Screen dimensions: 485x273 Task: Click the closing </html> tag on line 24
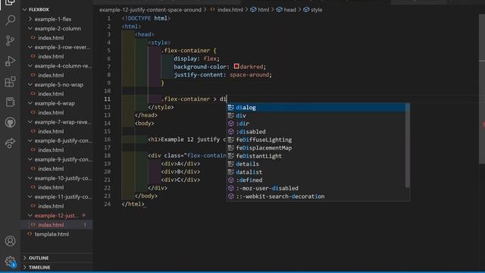(133, 204)
